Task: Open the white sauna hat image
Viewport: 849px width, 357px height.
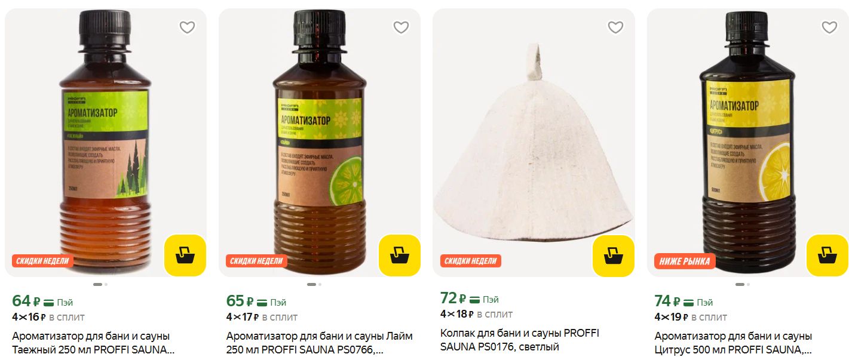Action: pos(534,143)
